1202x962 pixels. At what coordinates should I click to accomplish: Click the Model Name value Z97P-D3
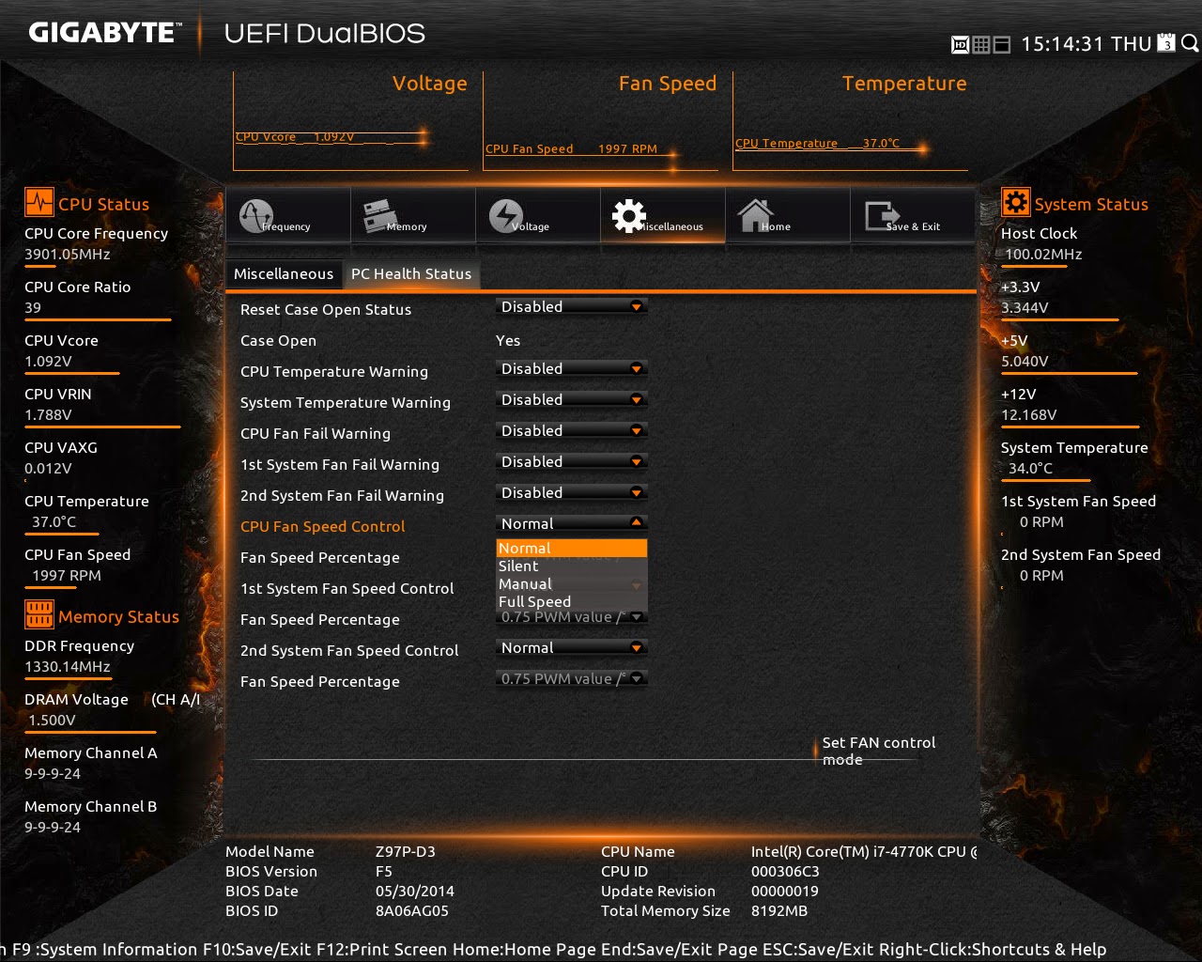coord(406,852)
